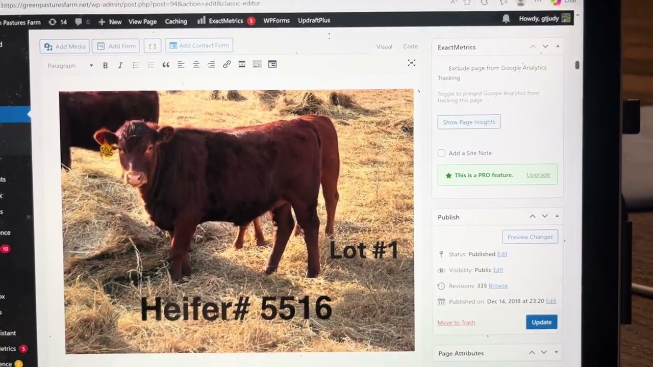Insert a bulleted list
This screenshot has width=653, height=367.
point(136,65)
